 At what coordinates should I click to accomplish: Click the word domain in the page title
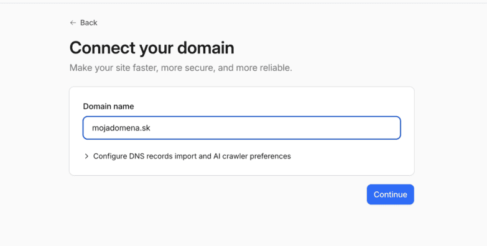coord(206,48)
